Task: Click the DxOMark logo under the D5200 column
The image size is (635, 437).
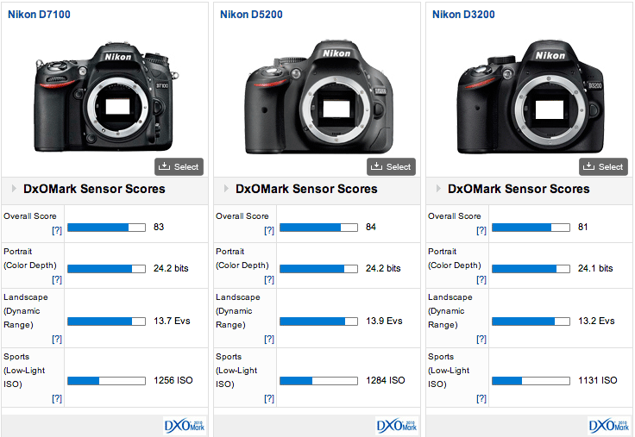Action: pos(397,426)
